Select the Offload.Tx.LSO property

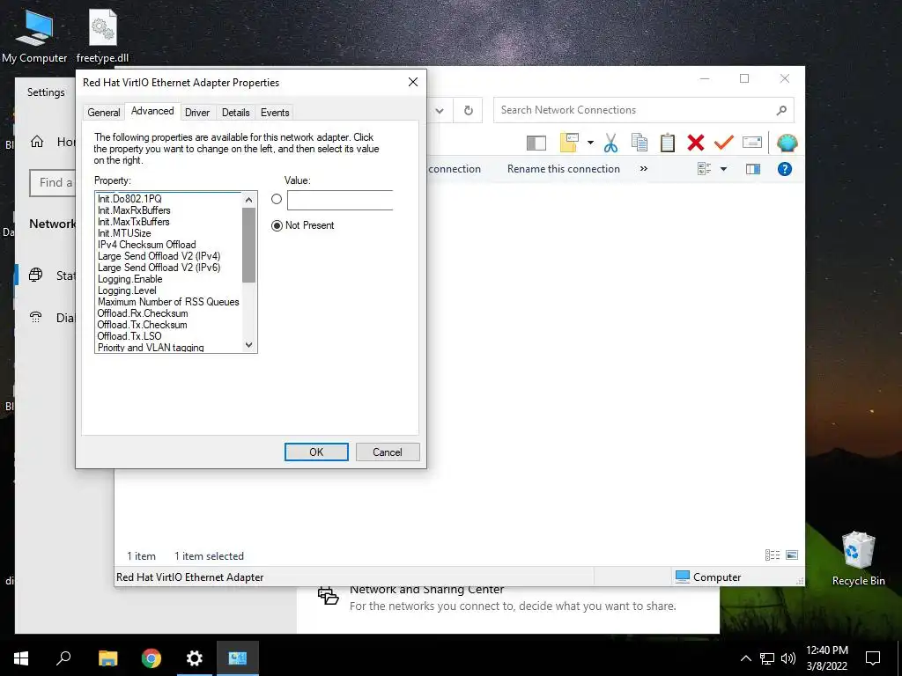click(x=129, y=335)
